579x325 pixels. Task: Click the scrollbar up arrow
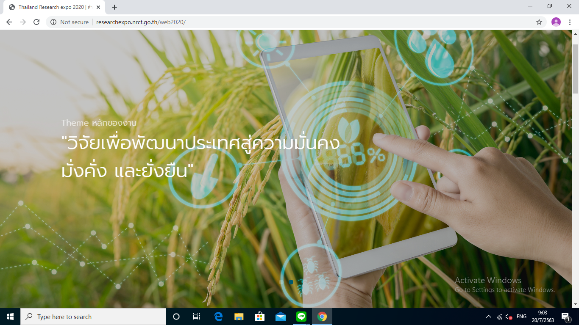(575, 33)
